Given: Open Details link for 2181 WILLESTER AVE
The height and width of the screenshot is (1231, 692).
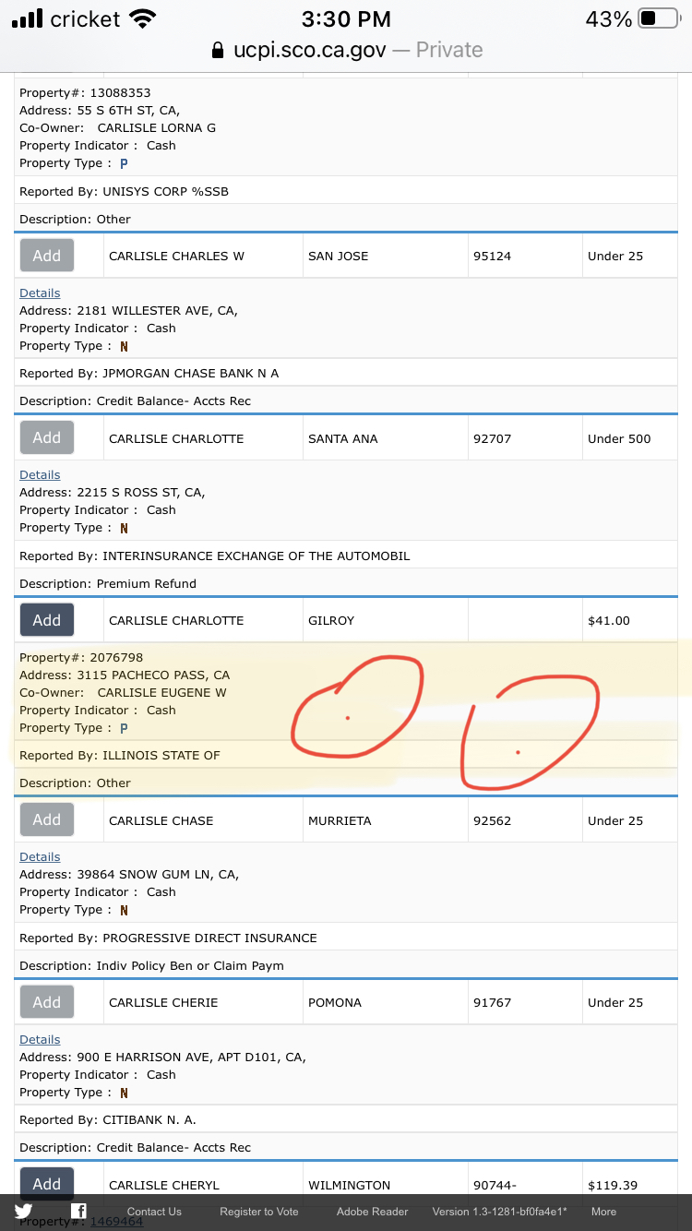Looking at the screenshot, I should pos(40,293).
